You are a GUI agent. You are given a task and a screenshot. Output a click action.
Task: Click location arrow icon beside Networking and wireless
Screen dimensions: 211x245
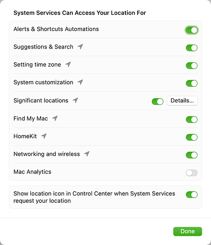pyautogui.click(x=87, y=154)
